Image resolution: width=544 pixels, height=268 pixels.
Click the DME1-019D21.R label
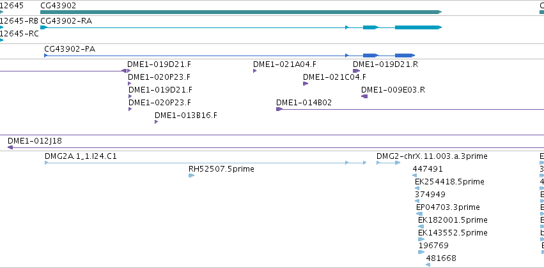pyautogui.click(x=385, y=64)
